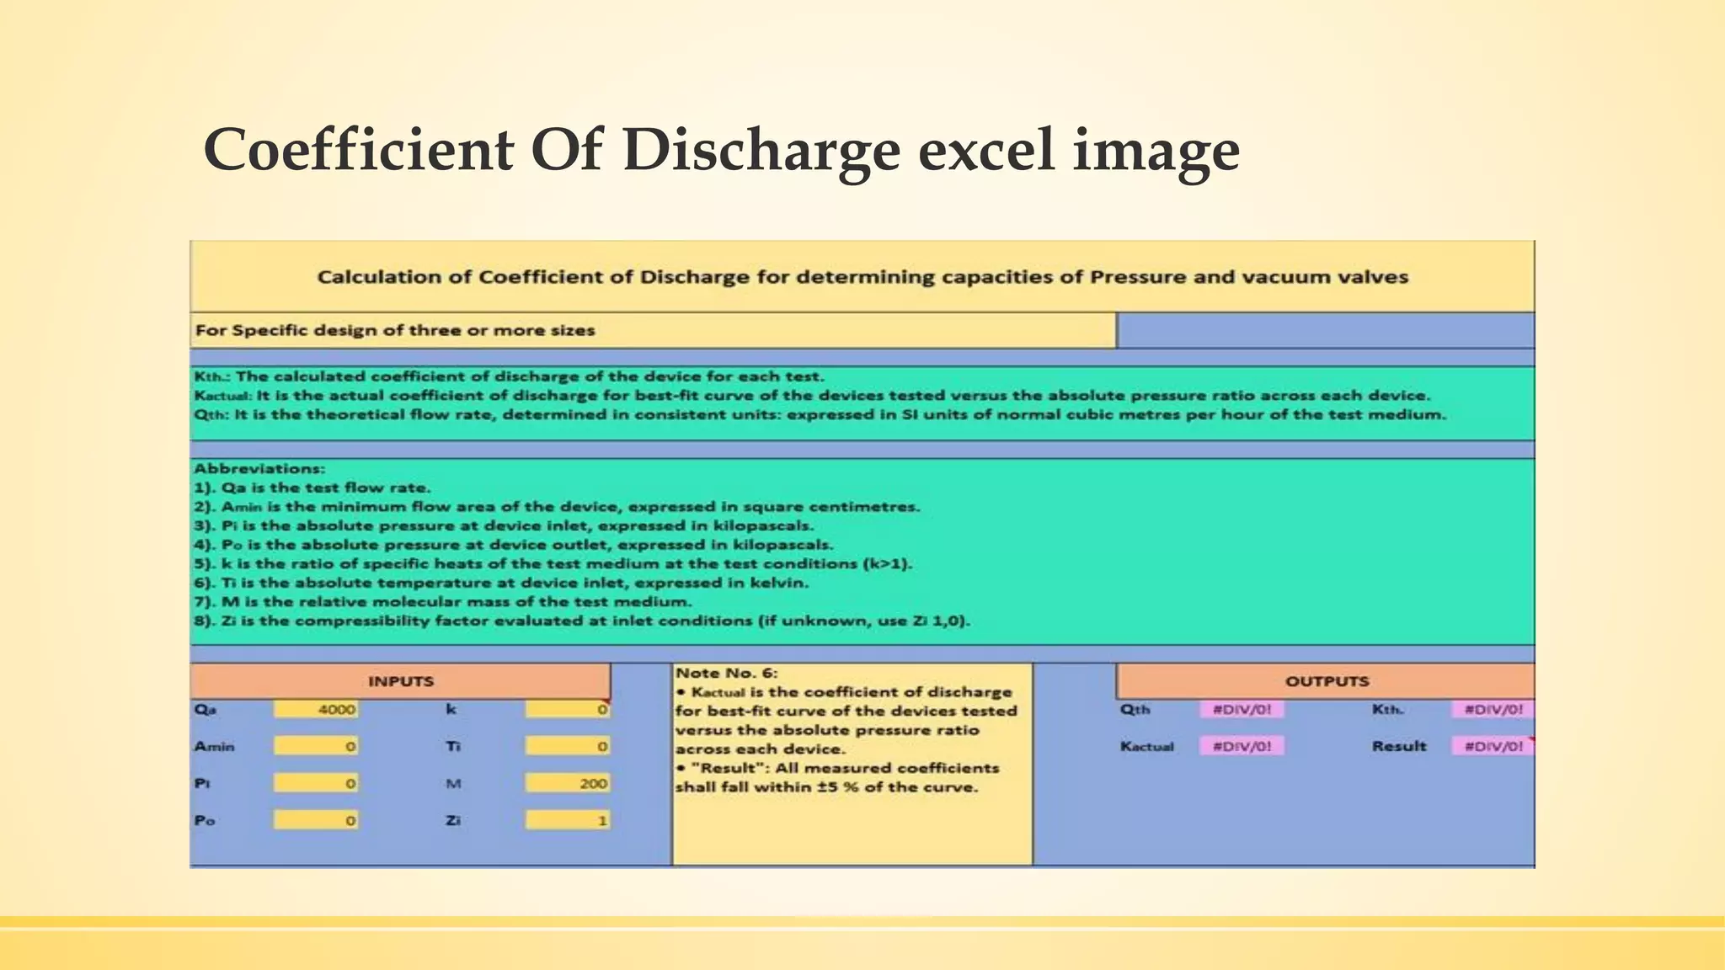Click the 'Result: All measured coefficients' note text
The image size is (1725, 970).
tap(837, 777)
